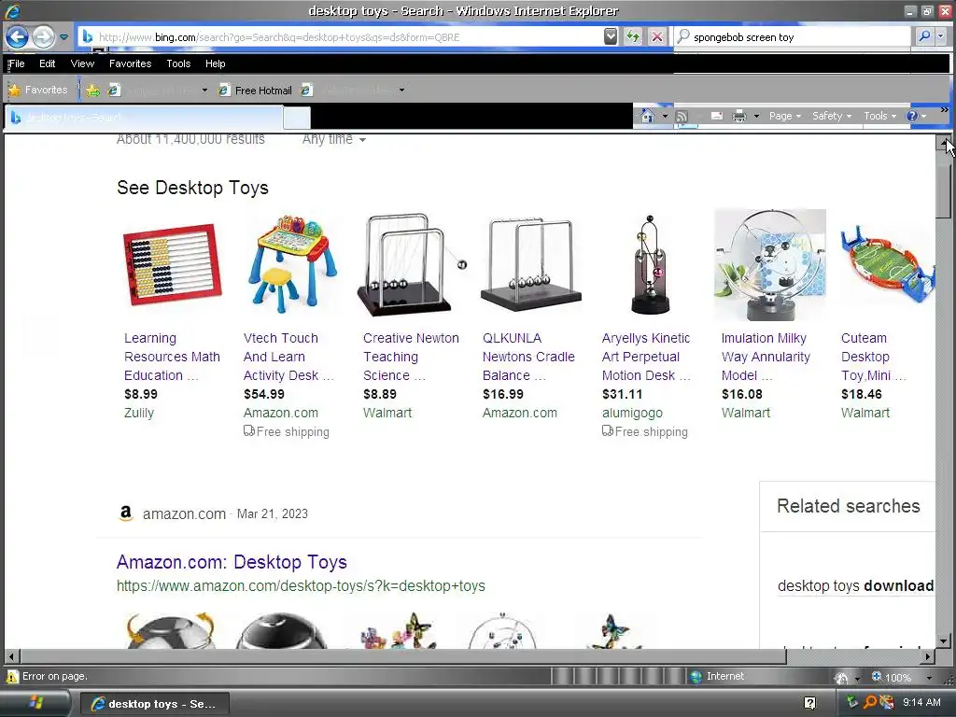Click the Internet zone globe icon

pyautogui.click(x=696, y=677)
